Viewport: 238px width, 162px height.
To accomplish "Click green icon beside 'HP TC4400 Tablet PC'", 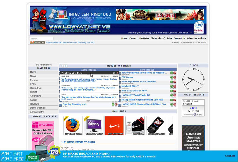I will (172, 95).
